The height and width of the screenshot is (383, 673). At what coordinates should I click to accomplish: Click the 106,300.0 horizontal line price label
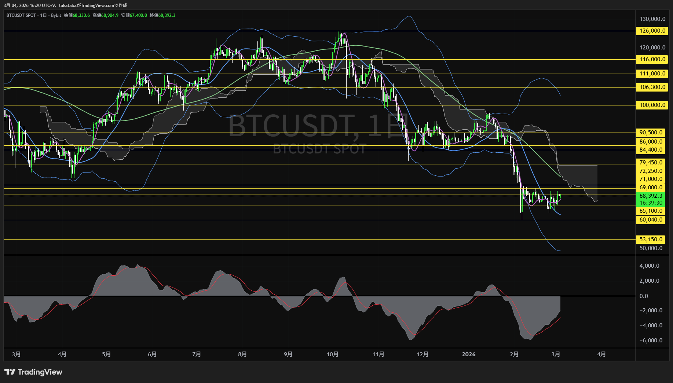652,87
